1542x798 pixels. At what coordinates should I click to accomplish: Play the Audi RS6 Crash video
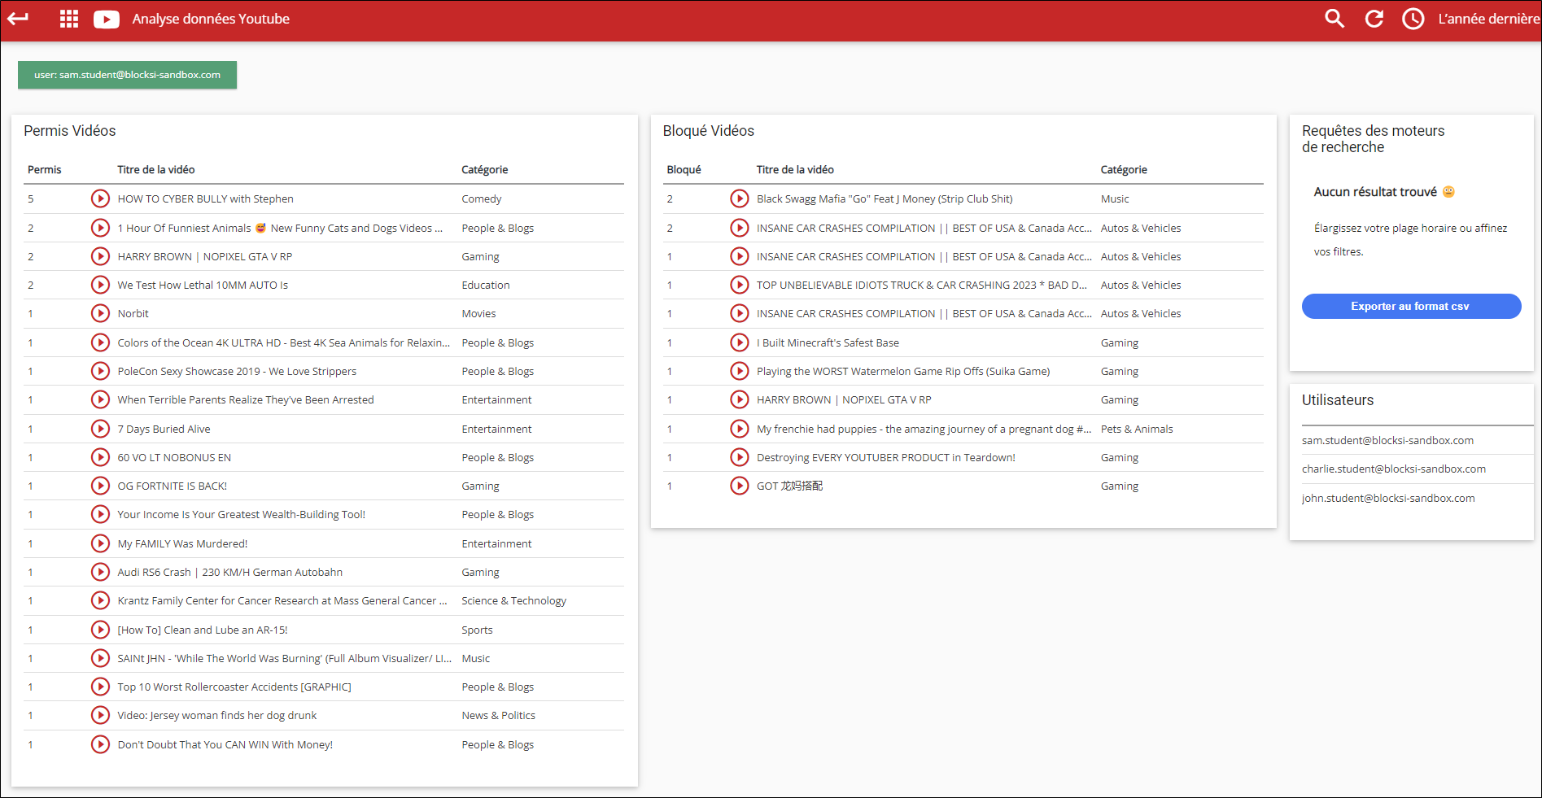[x=100, y=572]
